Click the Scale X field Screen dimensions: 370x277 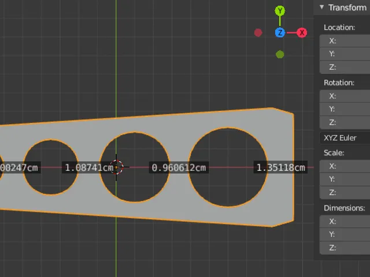click(x=345, y=166)
